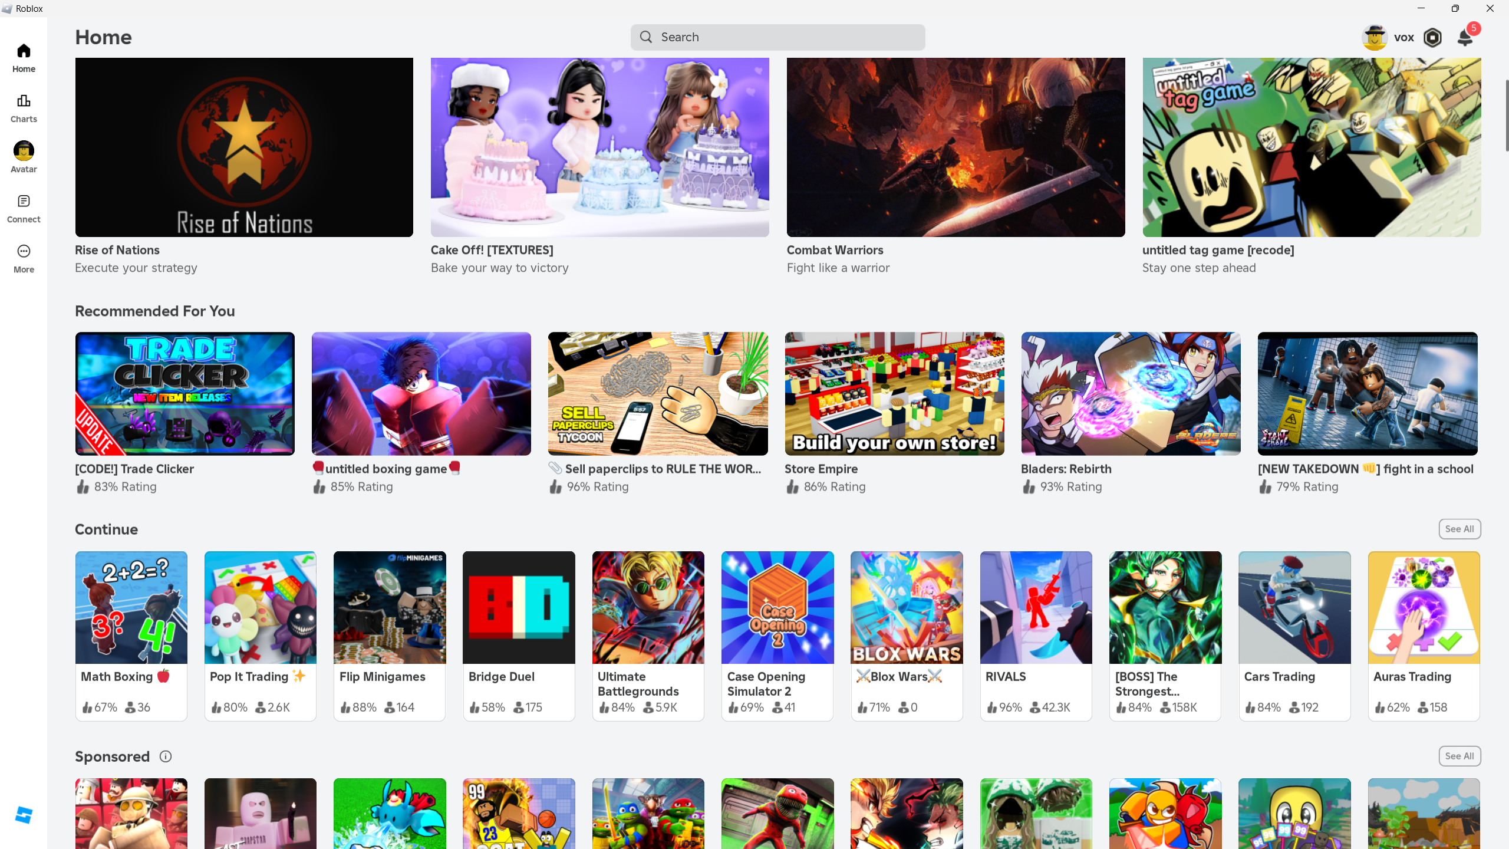The image size is (1509, 849).
Task: Open Combat Warriors featured game
Action: (x=956, y=147)
